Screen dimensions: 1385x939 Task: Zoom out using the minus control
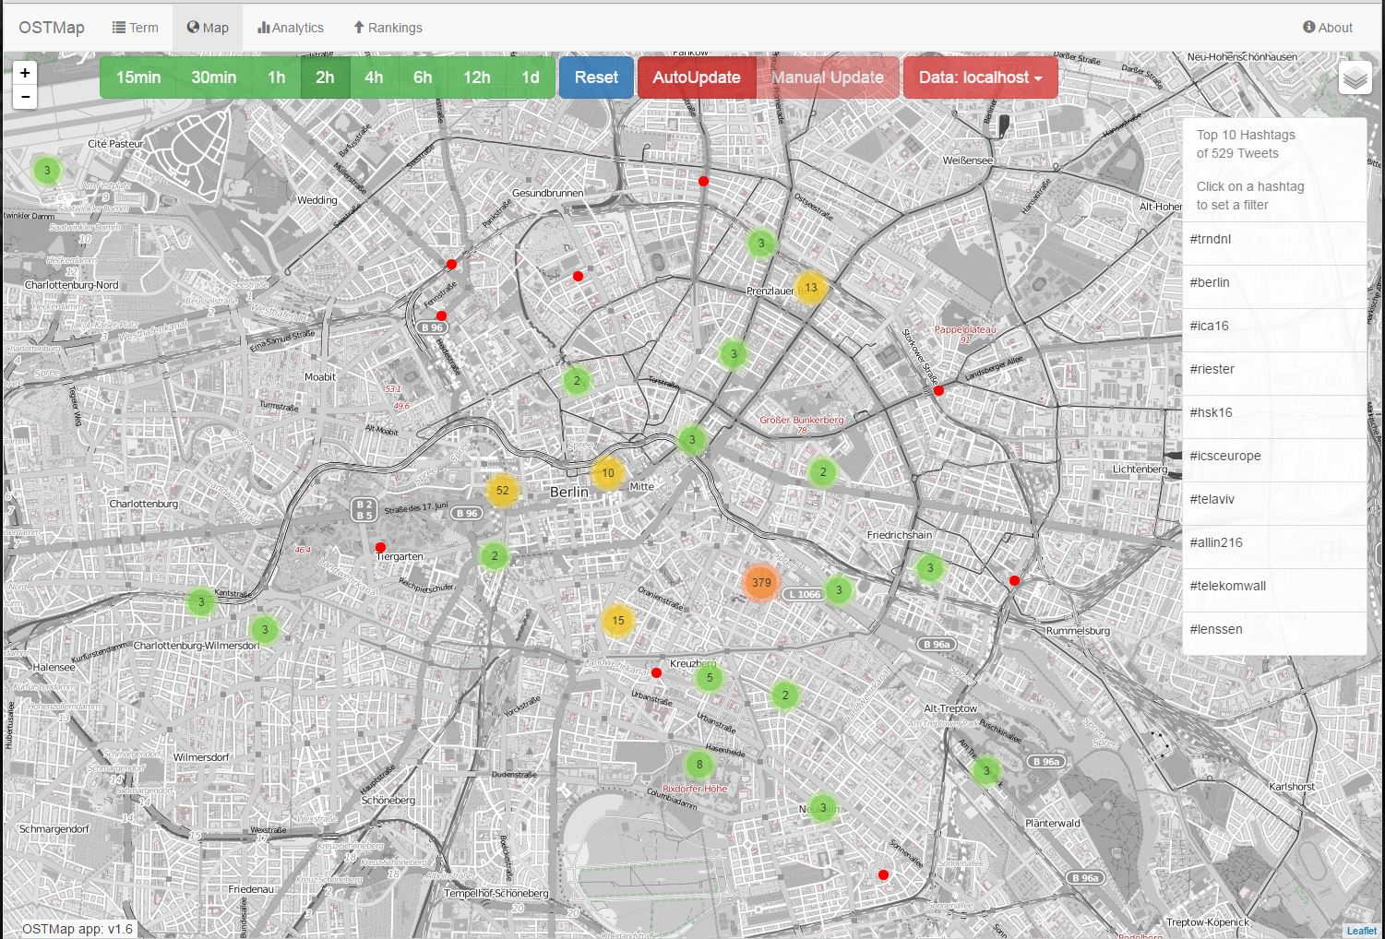click(x=24, y=96)
